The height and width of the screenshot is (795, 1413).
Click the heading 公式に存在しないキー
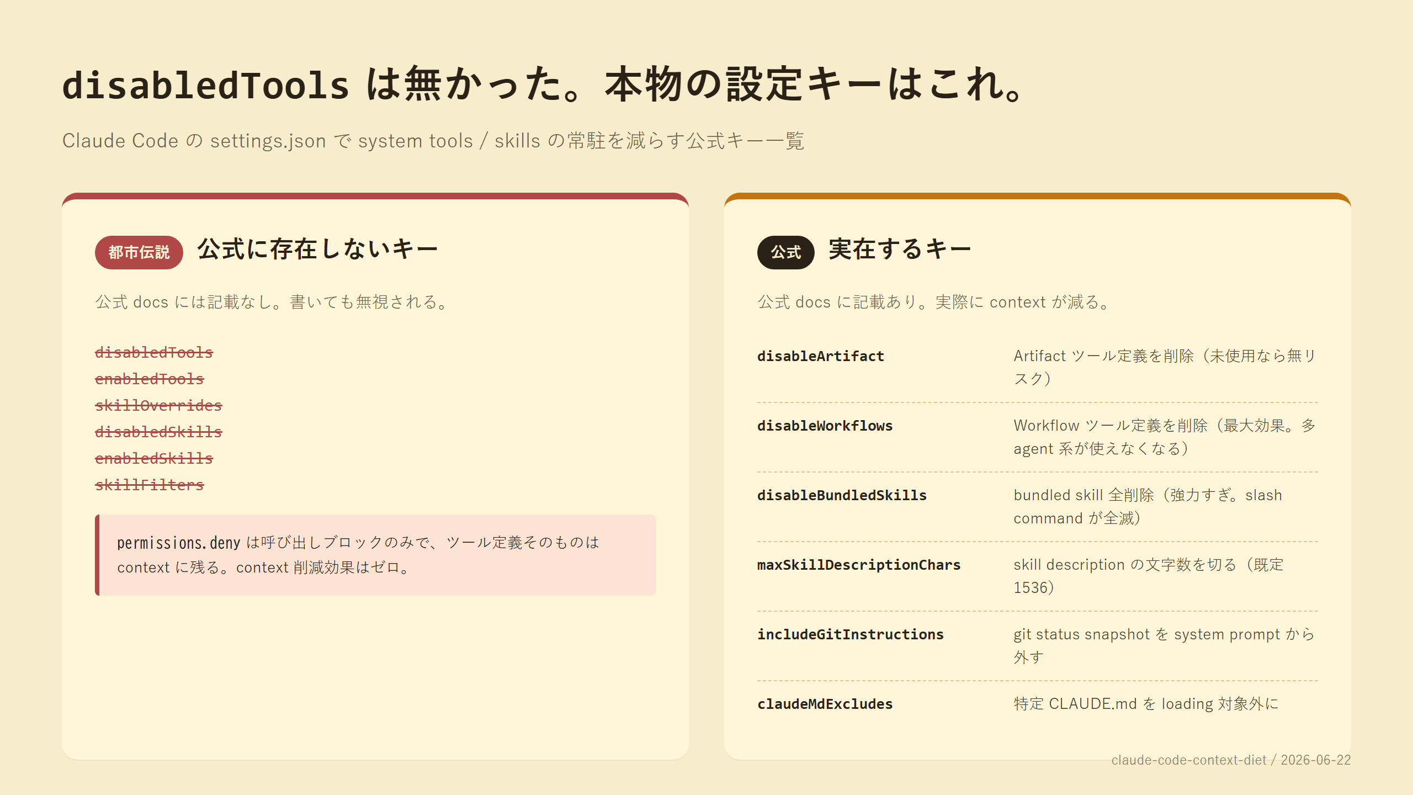[318, 249]
